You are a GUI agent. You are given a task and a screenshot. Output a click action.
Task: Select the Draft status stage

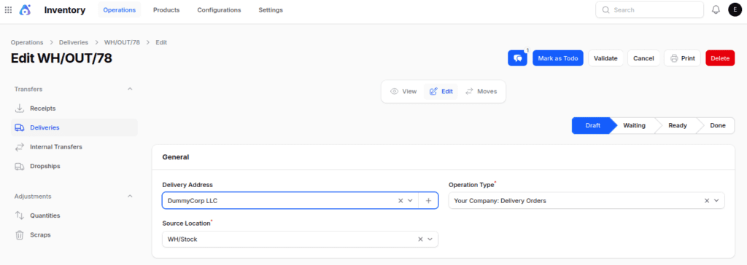coord(592,126)
